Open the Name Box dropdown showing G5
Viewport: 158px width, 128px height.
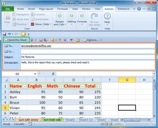(x=35, y=74)
